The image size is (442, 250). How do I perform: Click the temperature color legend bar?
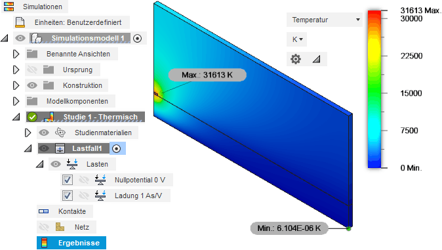tap(374, 89)
